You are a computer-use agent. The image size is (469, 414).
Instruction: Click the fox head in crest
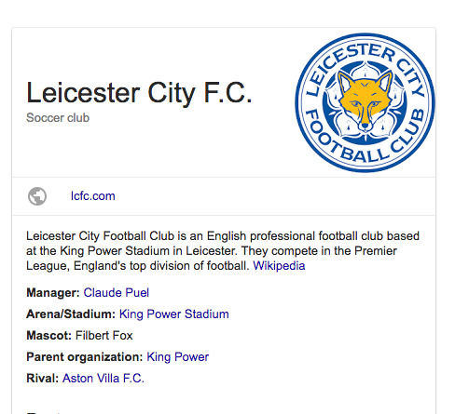pyautogui.click(x=365, y=100)
